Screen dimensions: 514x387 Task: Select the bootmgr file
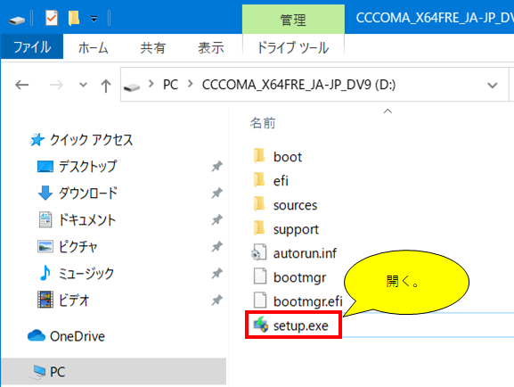coord(299,277)
